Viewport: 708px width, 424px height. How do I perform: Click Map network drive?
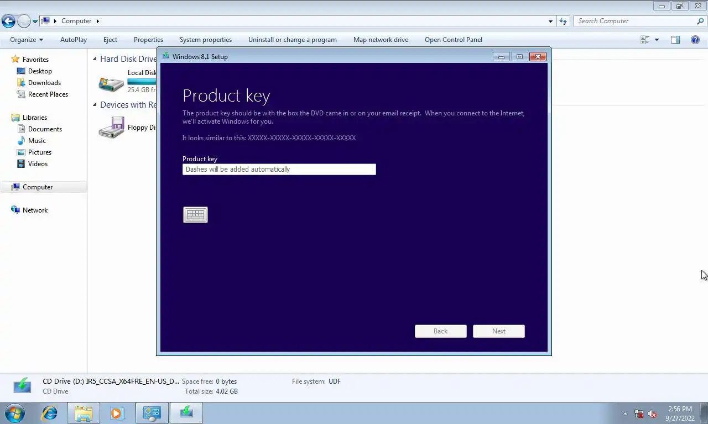pos(381,40)
